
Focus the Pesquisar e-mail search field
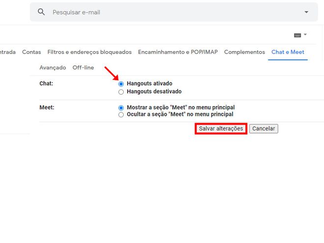click(x=174, y=12)
